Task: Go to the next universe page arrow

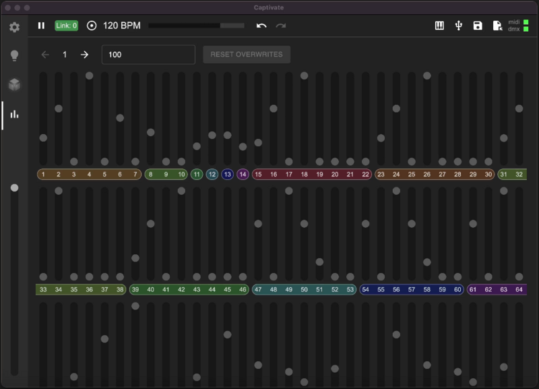Action: pos(84,55)
